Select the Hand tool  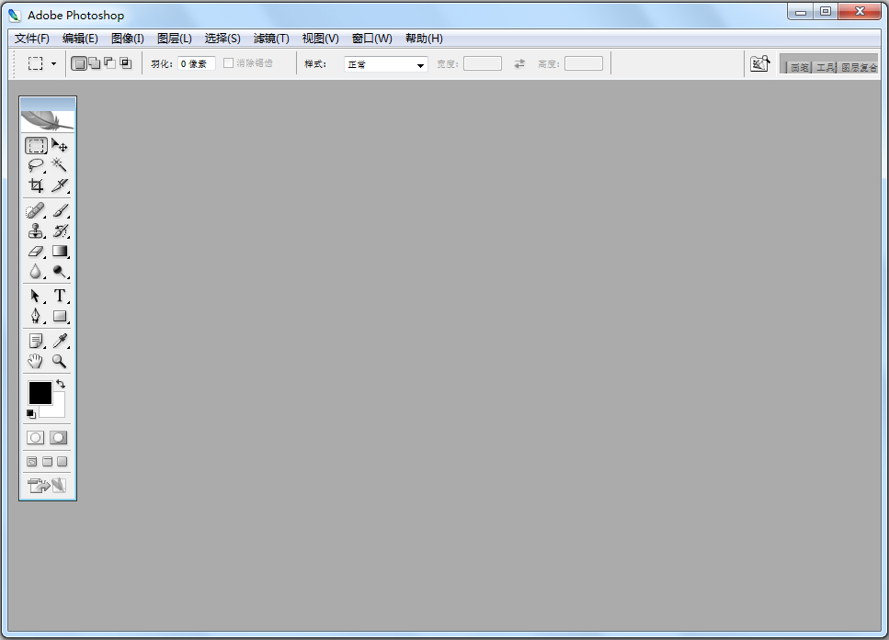pyautogui.click(x=35, y=361)
